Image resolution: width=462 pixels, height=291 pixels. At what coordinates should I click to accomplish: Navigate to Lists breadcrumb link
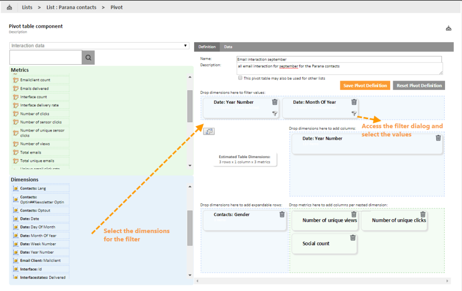coord(27,8)
